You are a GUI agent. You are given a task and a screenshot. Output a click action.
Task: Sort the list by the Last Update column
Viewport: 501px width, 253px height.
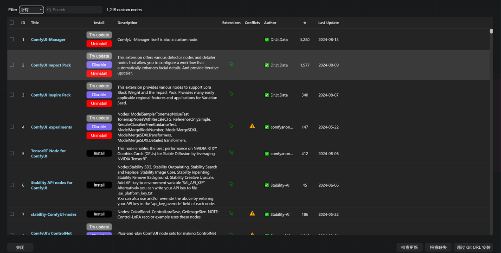coord(328,23)
